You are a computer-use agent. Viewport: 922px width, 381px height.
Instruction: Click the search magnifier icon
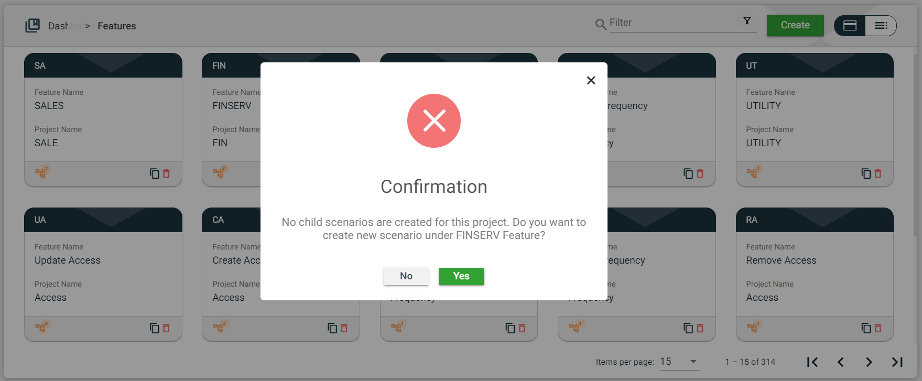(x=601, y=24)
